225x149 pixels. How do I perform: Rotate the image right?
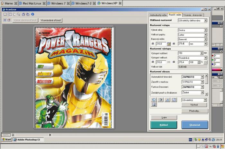28,14
